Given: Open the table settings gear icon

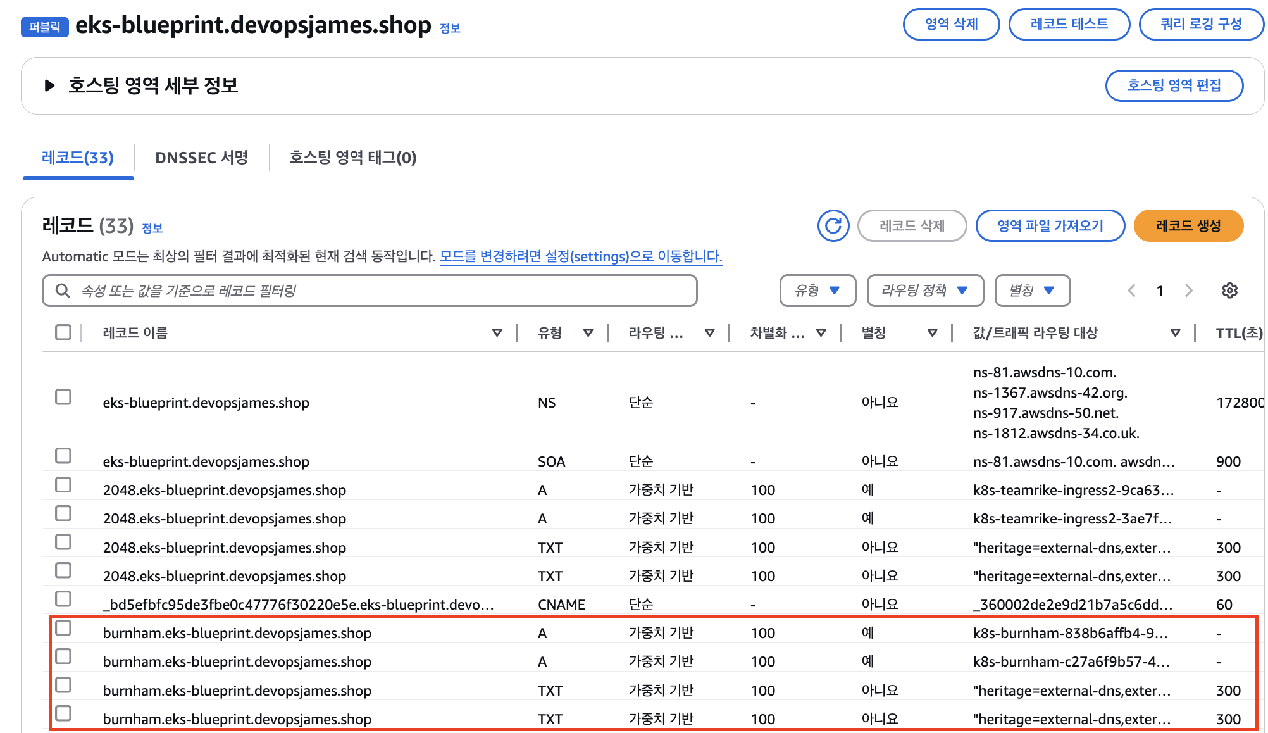Looking at the screenshot, I should (x=1229, y=291).
